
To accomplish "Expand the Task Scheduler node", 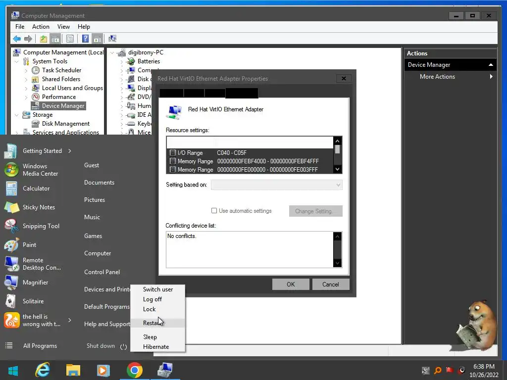I will pos(26,70).
